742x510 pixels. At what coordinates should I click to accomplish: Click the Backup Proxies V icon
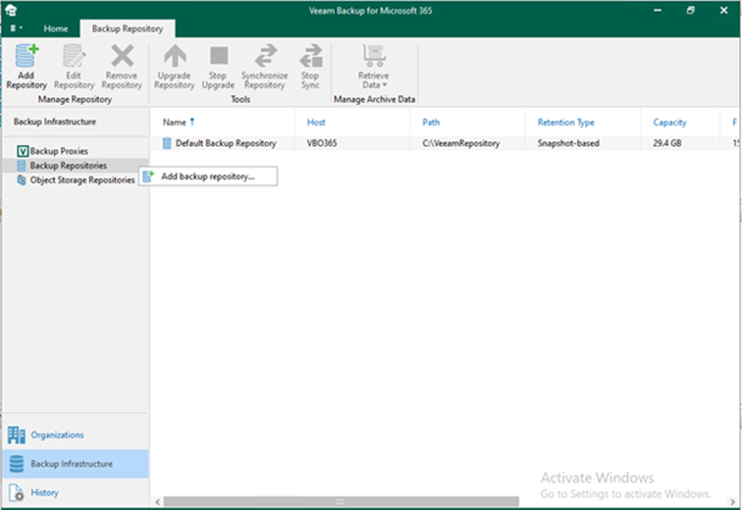click(23, 151)
